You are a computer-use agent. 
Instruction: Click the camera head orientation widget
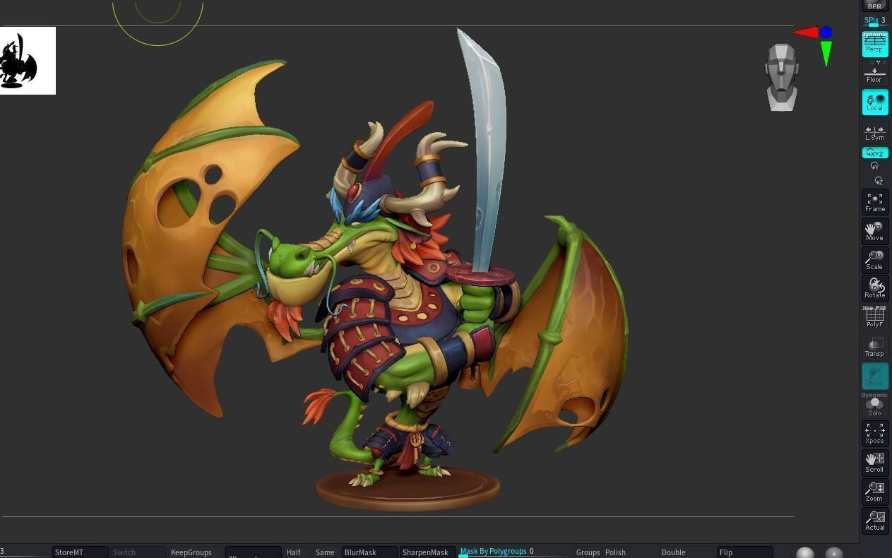click(782, 78)
